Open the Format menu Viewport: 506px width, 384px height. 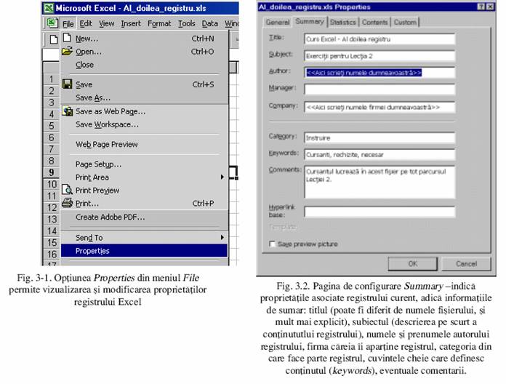[159, 23]
